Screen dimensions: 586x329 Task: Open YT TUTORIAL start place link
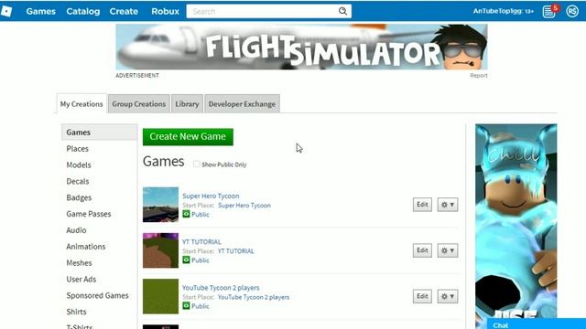tap(236, 251)
